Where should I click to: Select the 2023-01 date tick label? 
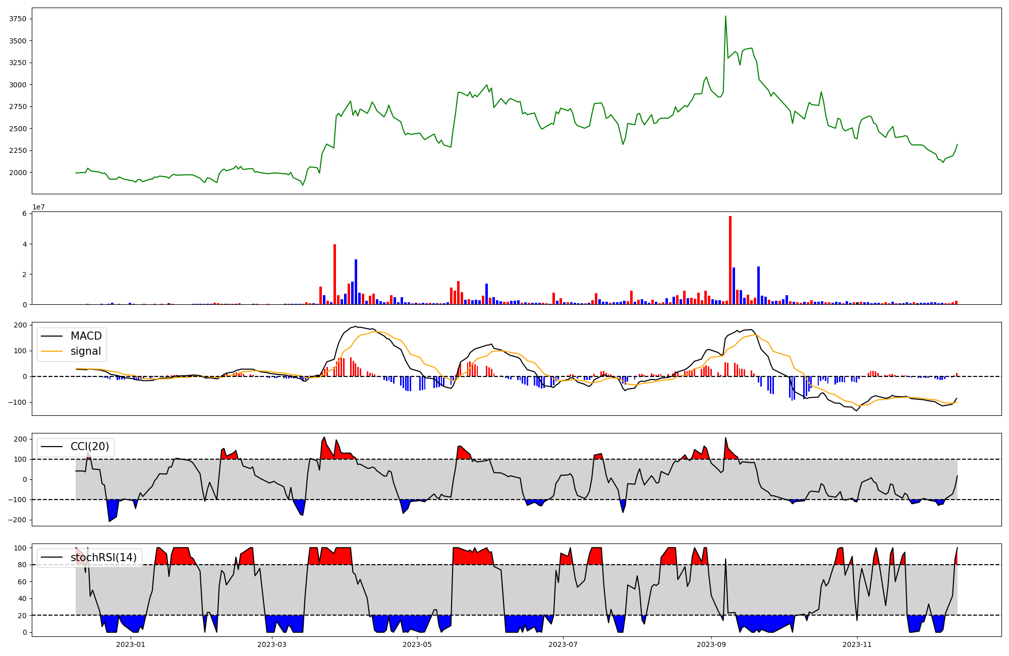(x=131, y=644)
